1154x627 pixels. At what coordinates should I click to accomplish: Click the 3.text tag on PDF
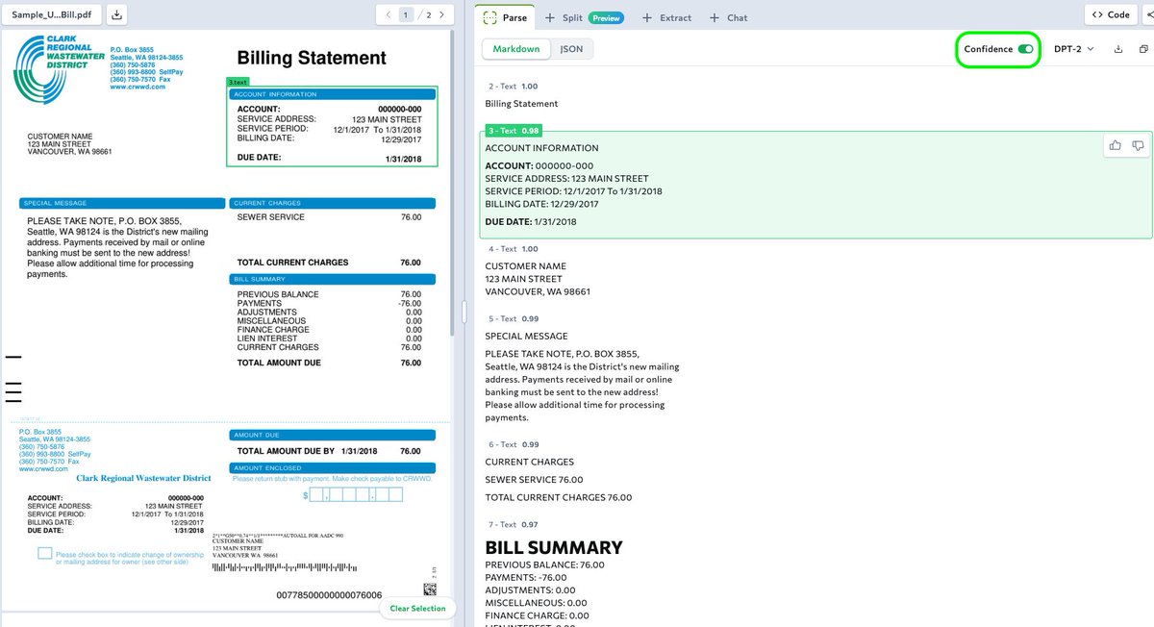click(x=238, y=83)
